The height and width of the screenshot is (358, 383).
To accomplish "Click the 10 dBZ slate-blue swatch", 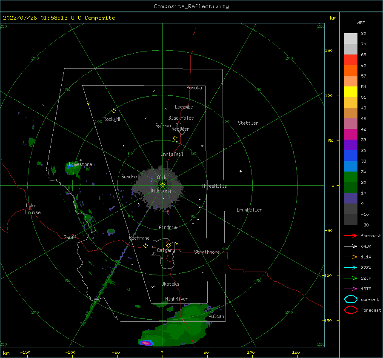I will coord(351,198).
